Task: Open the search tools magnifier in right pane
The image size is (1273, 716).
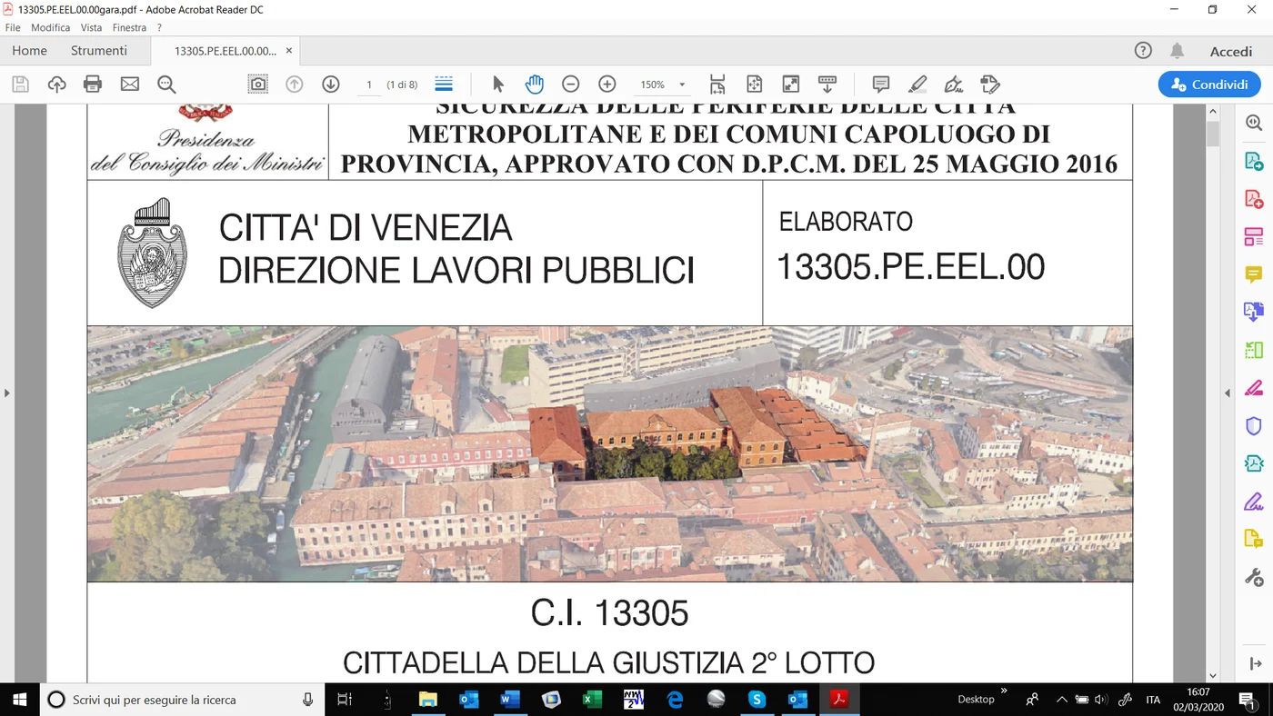Action: (1254, 123)
